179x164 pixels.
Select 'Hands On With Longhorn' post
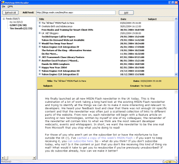(56, 64)
